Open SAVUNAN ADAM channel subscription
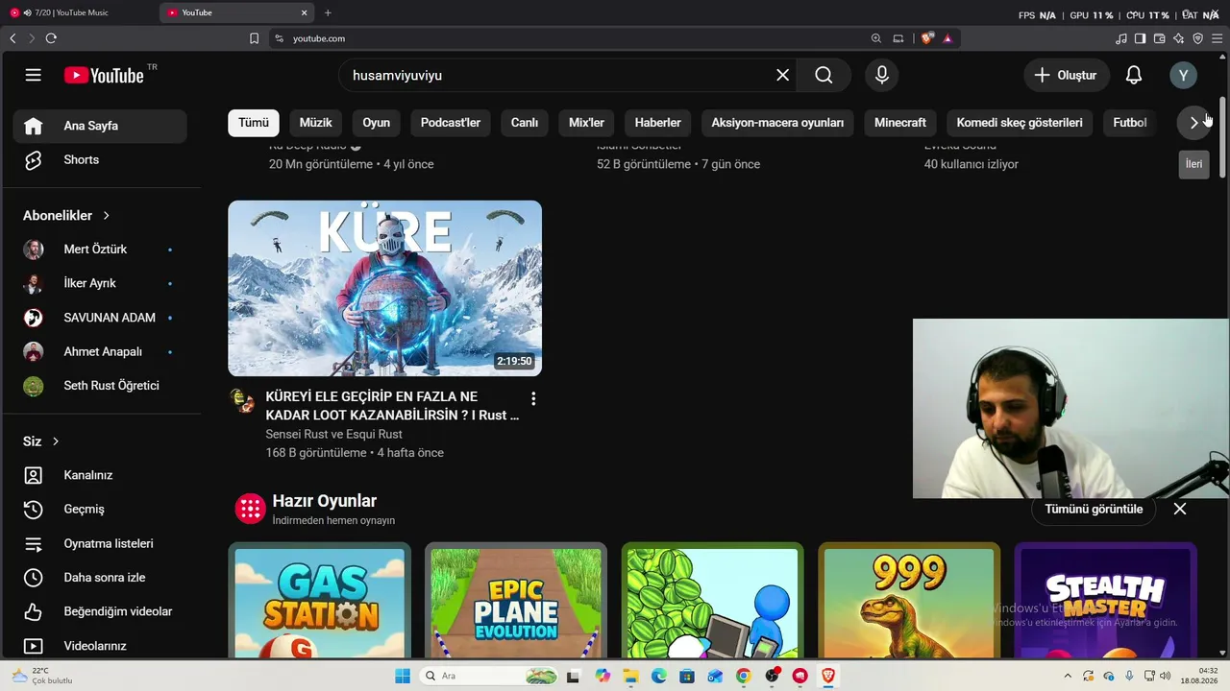The height and width of the screenshot is (691, 1230). (100, 318)
